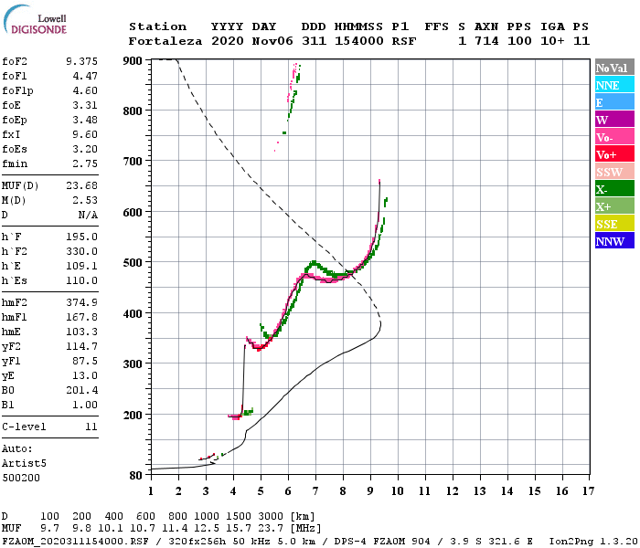
Task: Click the 17 MHz frequency axis label
Action: (x=588, y=491)
